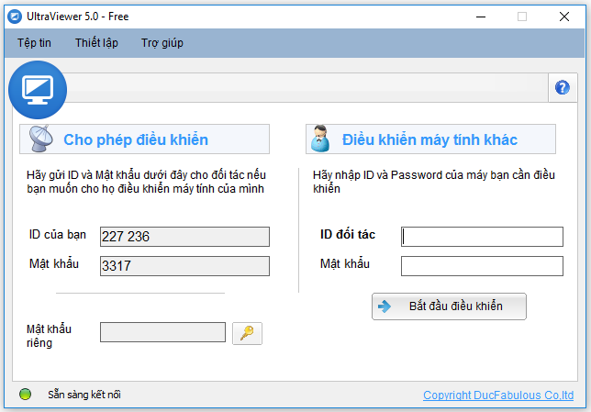This screenshot has height=412, width=591.
Task: Open the Copyright DucFabulous Co.ltd link
Action: pyautogui.click(x=498, y=395)
